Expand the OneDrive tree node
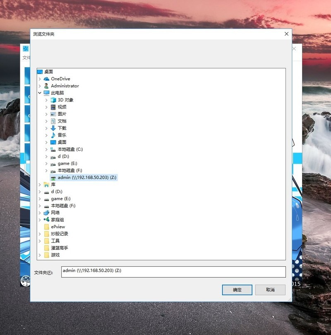 coord(40,79)
